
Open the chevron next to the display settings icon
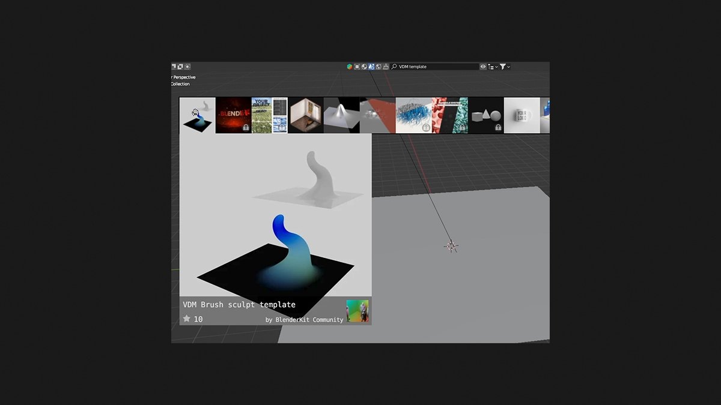pyautogui.click(x=497, y=66)
